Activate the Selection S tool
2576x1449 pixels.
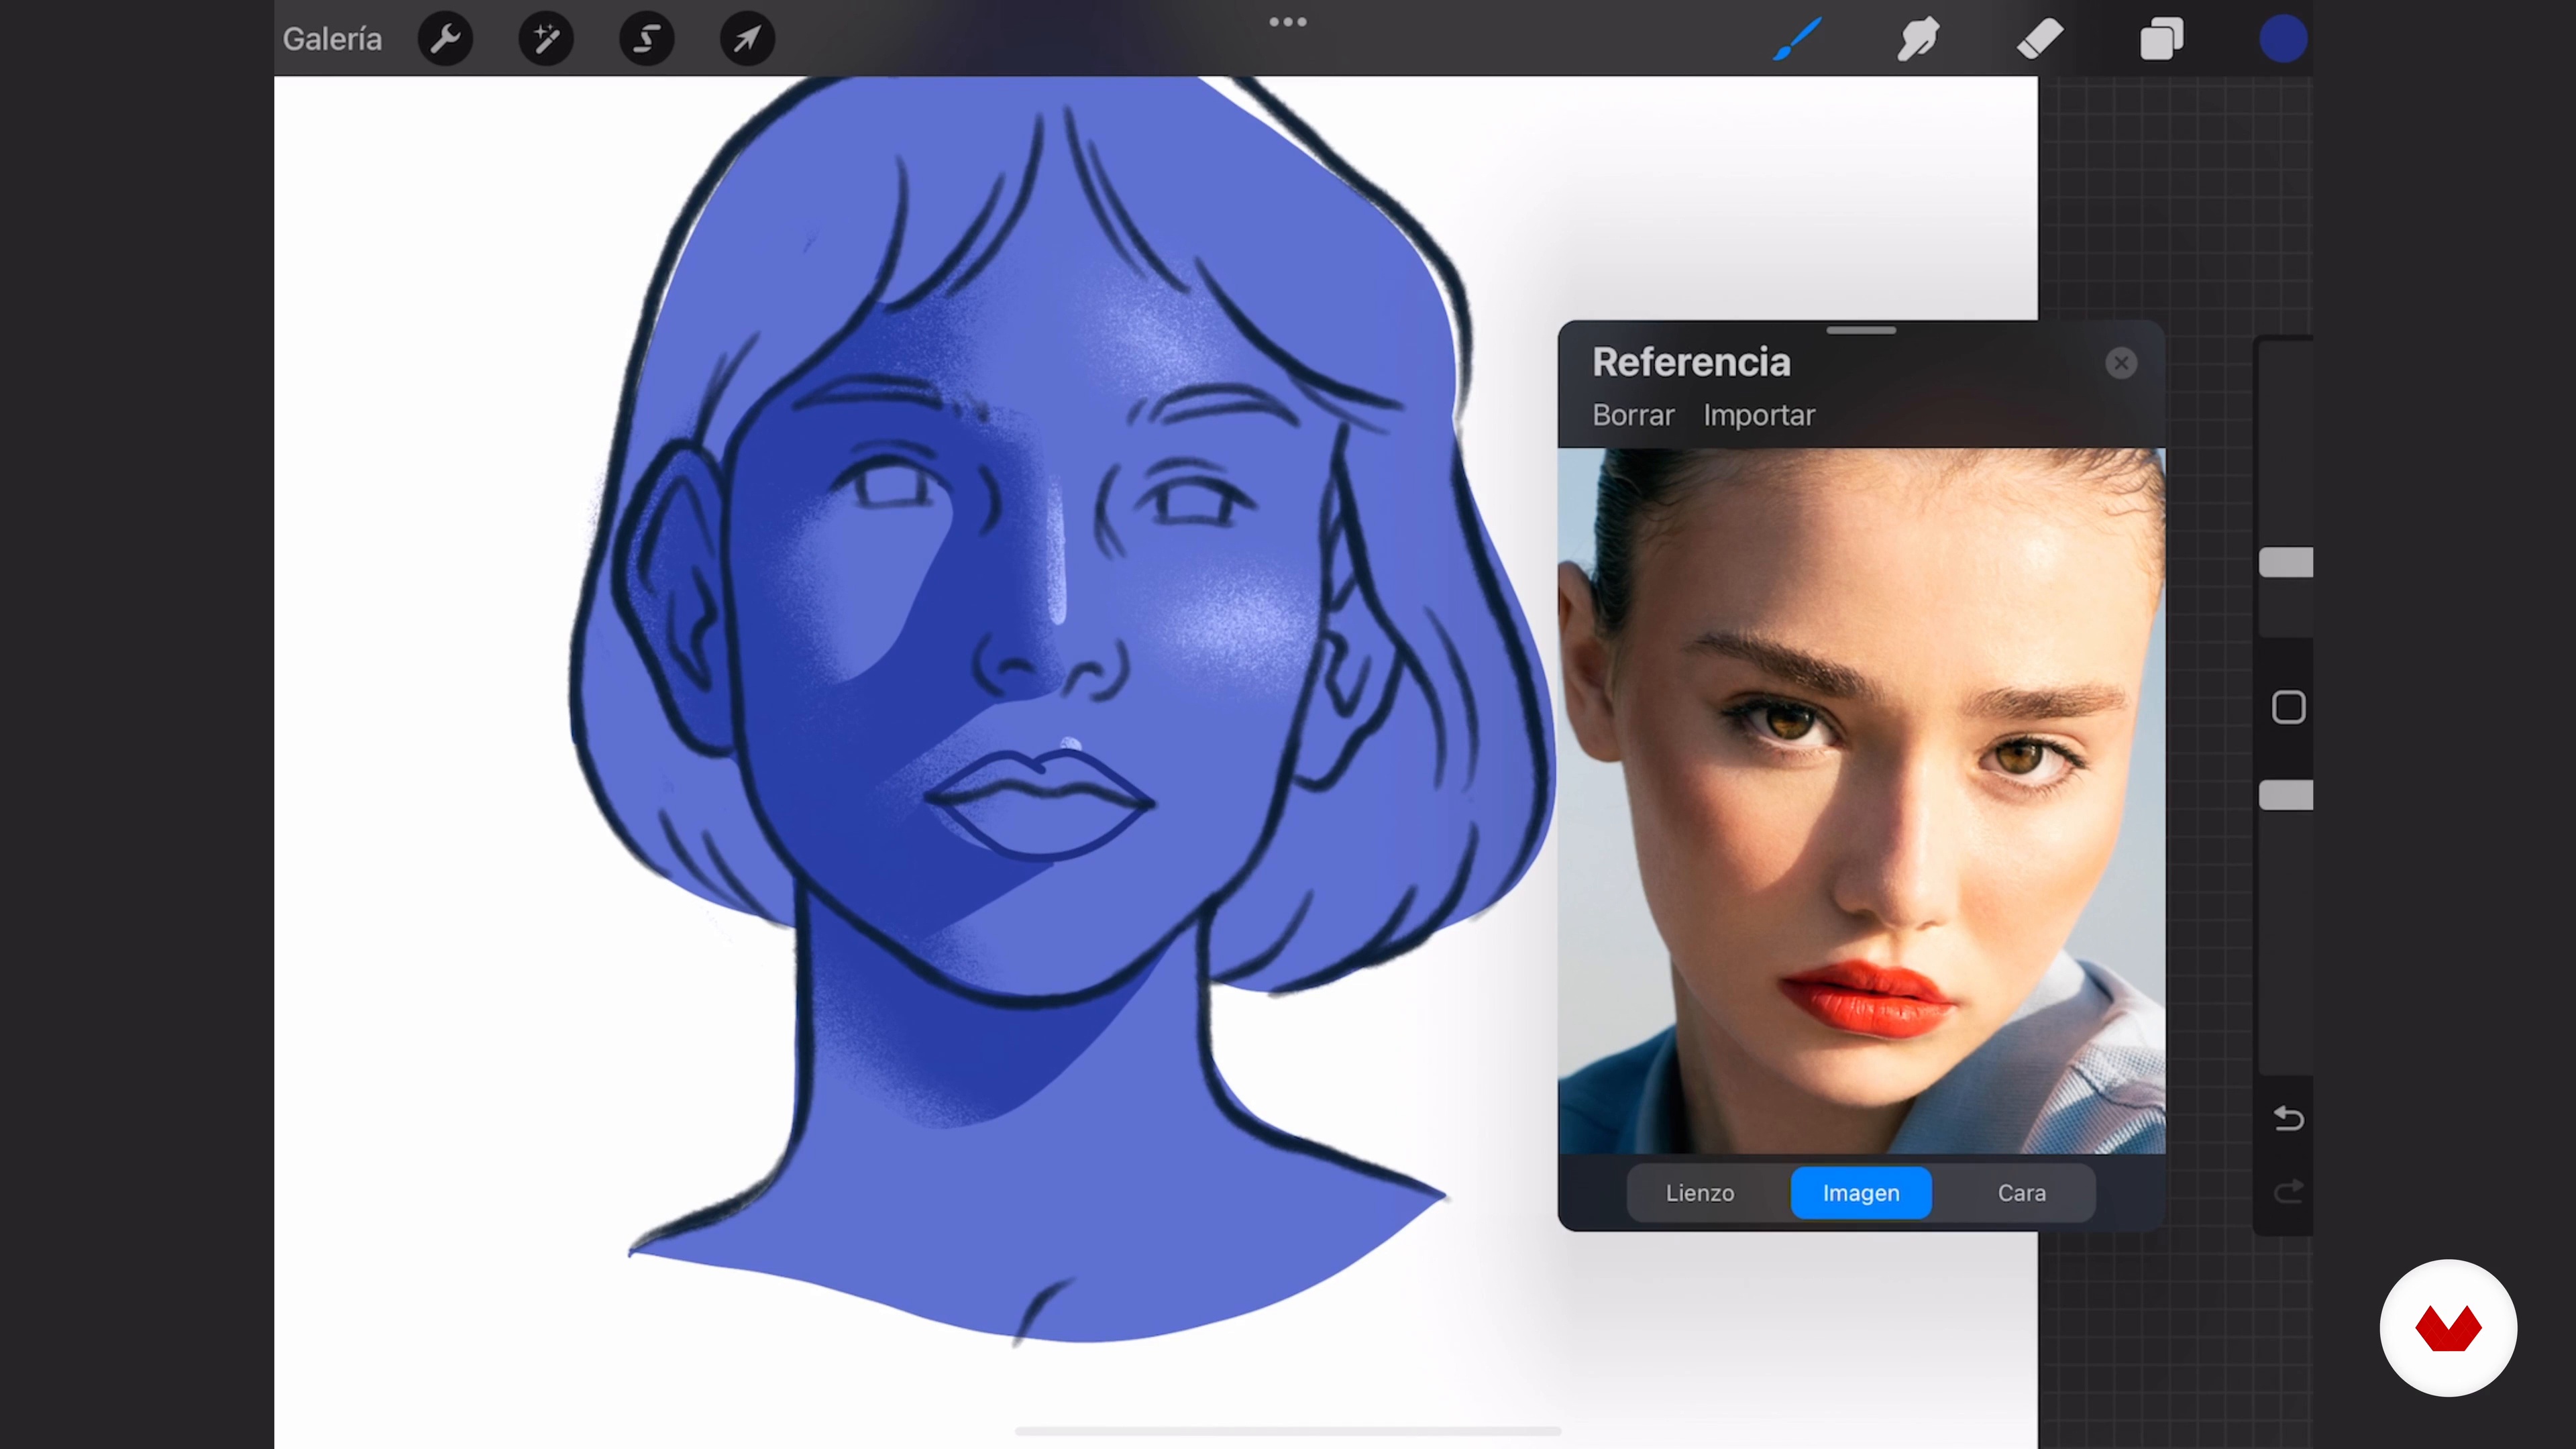[647, 39]
